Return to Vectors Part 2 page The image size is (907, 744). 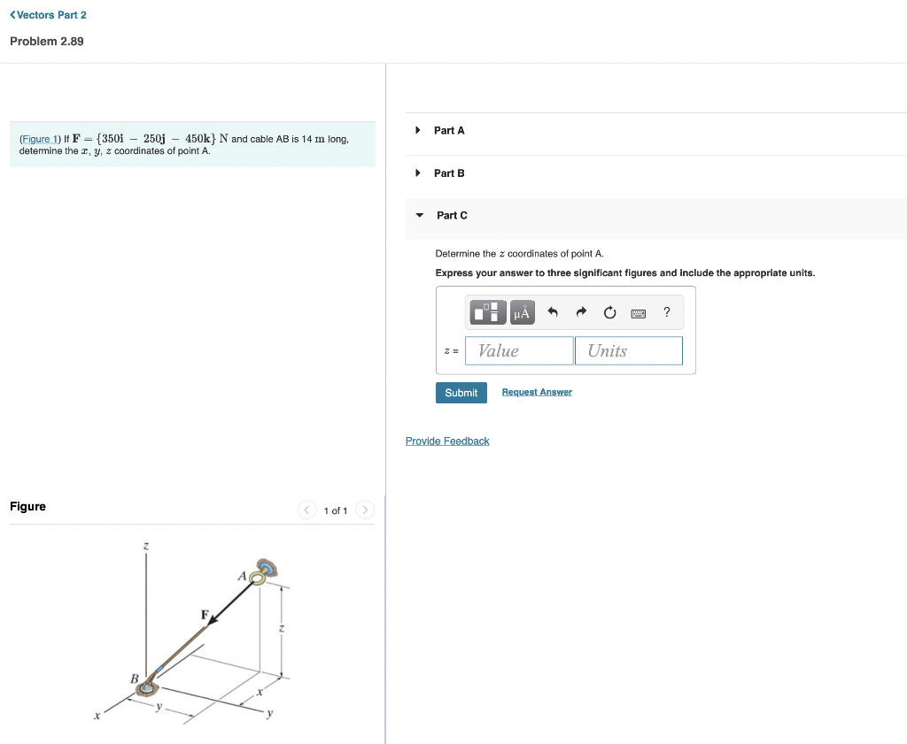click(x=47, y=14)
